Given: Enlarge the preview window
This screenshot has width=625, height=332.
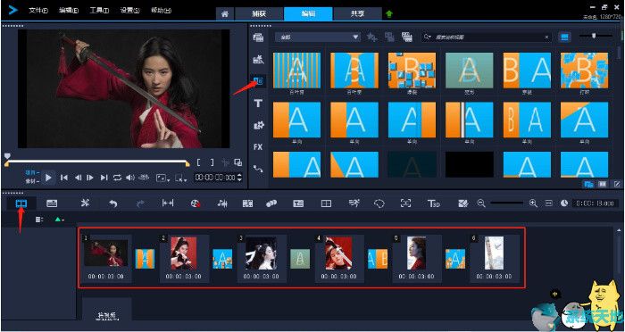Looking at the screenshot, I should coord(238,162).
